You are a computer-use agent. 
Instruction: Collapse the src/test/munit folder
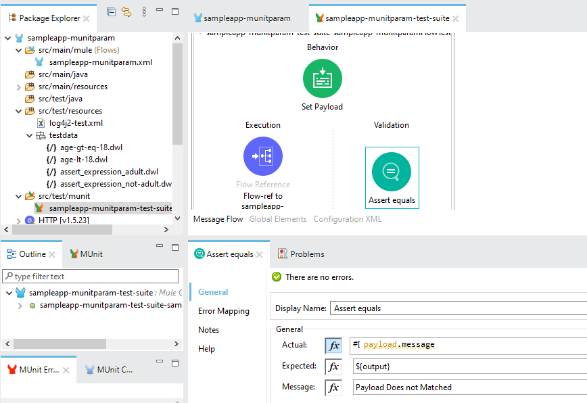coord(18,196)
